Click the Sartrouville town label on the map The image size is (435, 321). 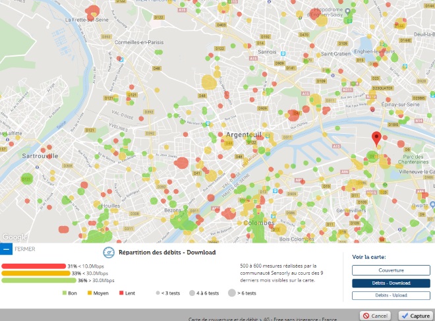pos(40,156)
